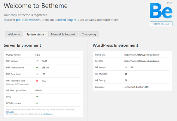Click the red cross beside PHP Max Input Vars
The height and width of the screenshot is (121, 177).
click(x=37, y=81)
